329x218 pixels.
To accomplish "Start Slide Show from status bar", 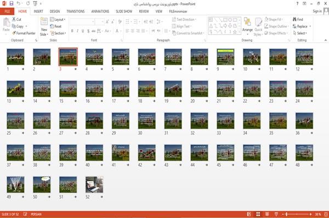I will (x=276, y=214).
